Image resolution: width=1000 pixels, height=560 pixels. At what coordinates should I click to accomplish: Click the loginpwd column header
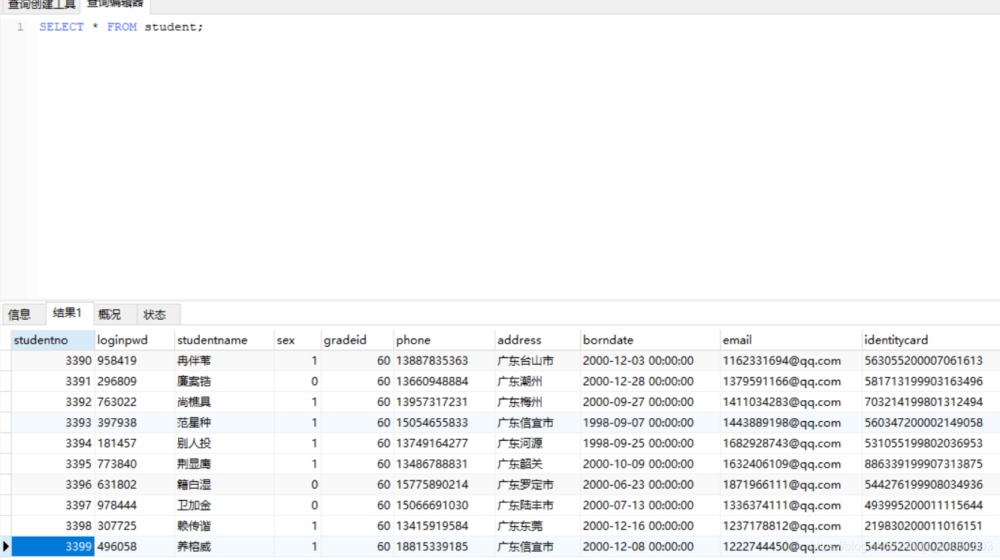[134, 340]
